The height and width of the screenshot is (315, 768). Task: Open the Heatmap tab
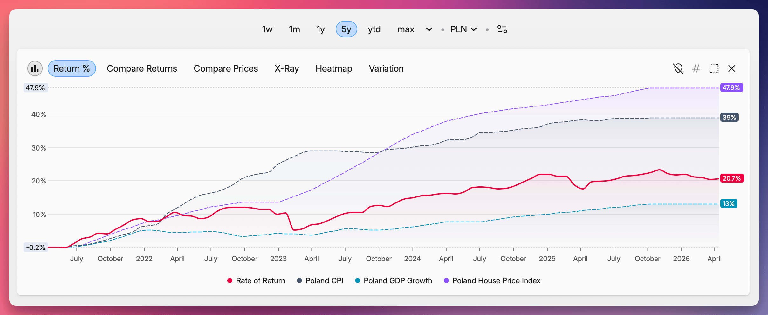click(334, 68)
